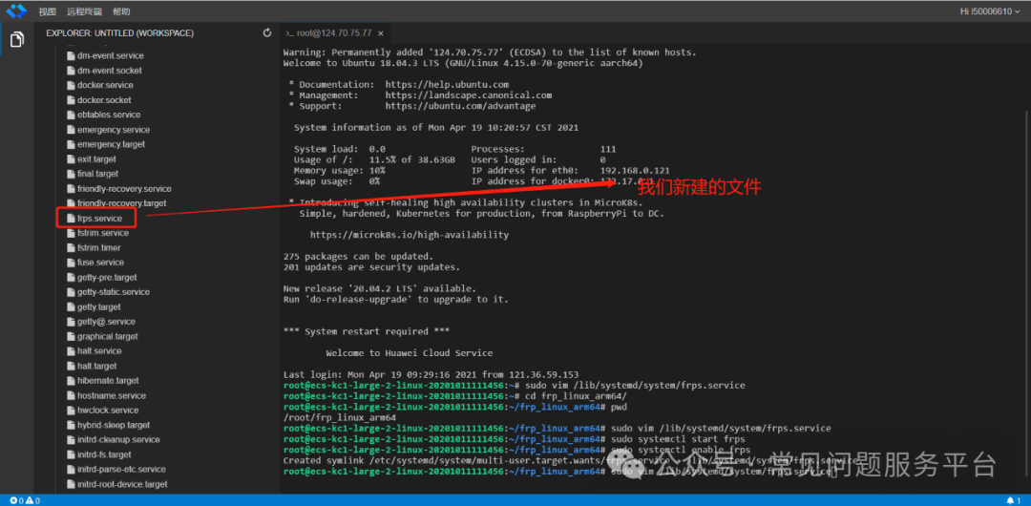Open exit.target file
This screenshot has height=506, width=1031.
[x=96, y=159]
